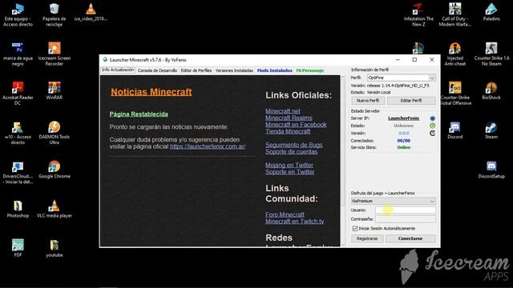513x288 pixels.
Task: Open the Mods Instalados tab
Action: click(274, 70)
